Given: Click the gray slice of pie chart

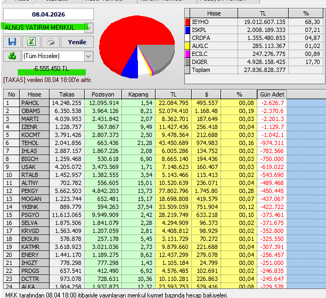Looking at the screenshot, I should (160, 56).
